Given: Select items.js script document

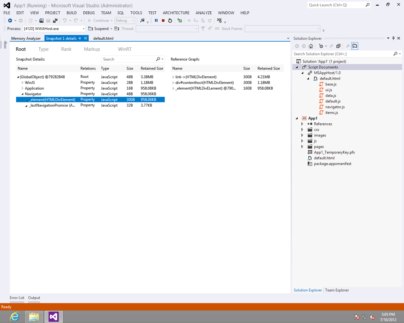Looking at the screenshot, I should (332, 113).
